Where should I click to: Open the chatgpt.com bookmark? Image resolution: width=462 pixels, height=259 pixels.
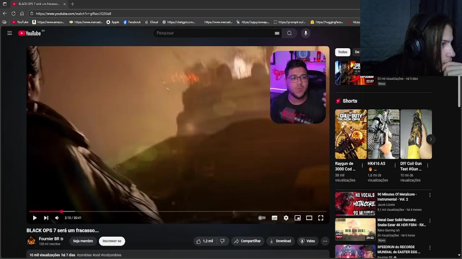[x=179, y=22]
